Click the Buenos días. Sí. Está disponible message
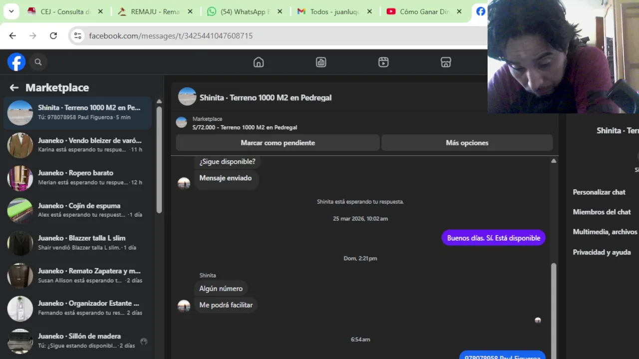Viewport: 639px width, 359px height. click(494, 238)
